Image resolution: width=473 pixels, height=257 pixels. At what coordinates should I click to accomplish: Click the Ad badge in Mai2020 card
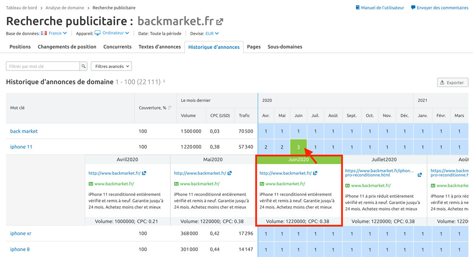(176, 184)
